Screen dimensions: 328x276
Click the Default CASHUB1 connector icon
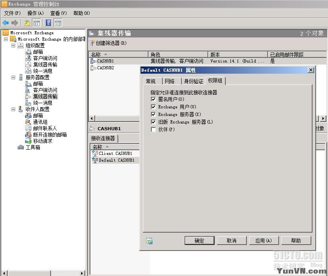[x=95, y=160]
